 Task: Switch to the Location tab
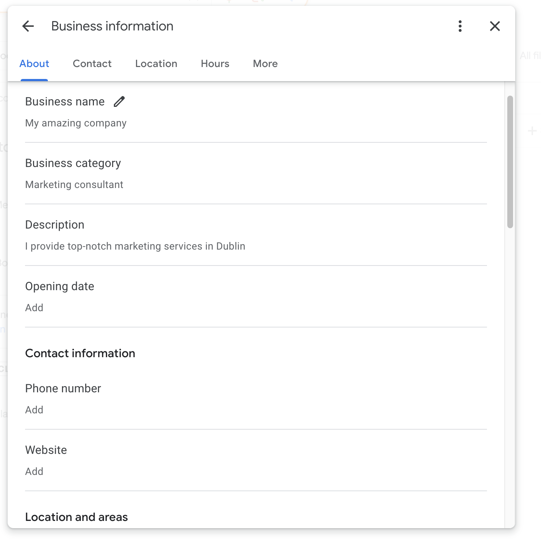[156, 64]
